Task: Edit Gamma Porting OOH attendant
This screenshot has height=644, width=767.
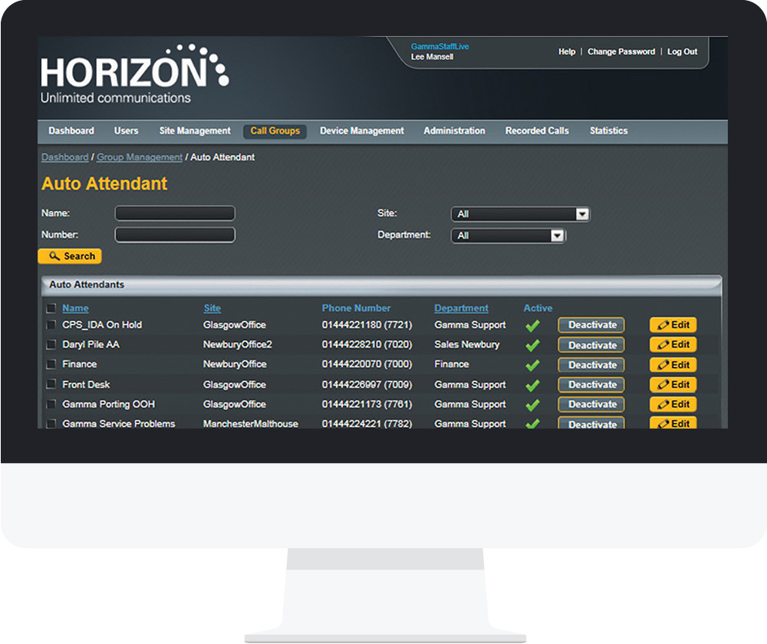Action: [x=673, y=404]
